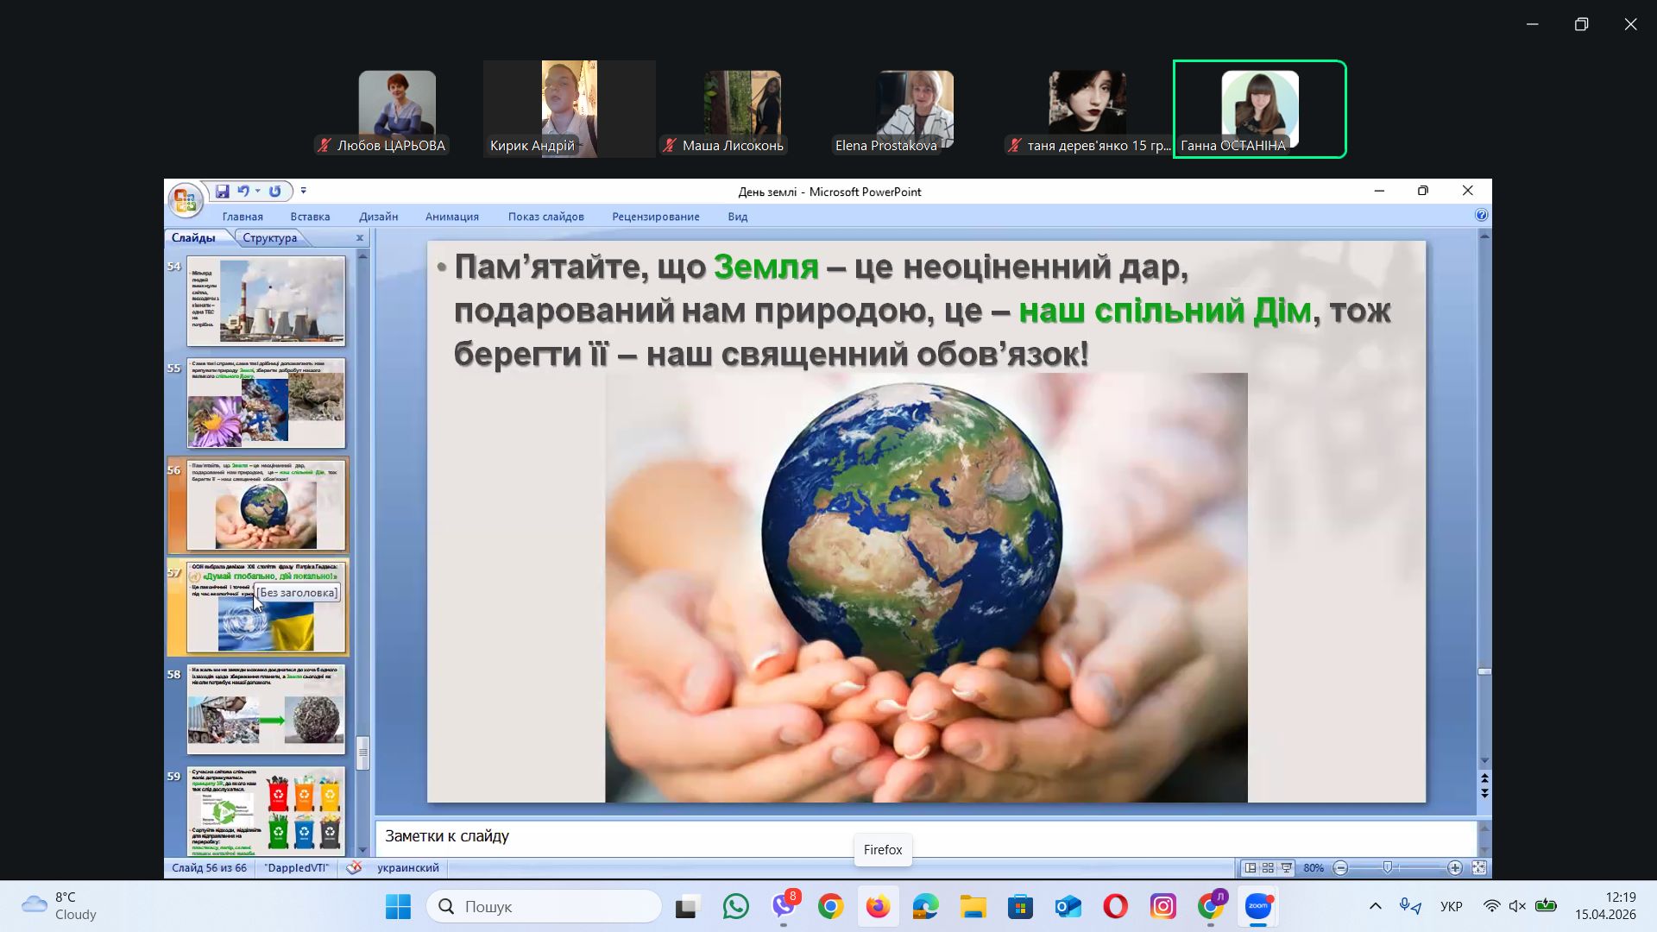Open the Анимация ribbon tab
The height and width of the screenshot is (932, 1657).
[x=451, y=217]
